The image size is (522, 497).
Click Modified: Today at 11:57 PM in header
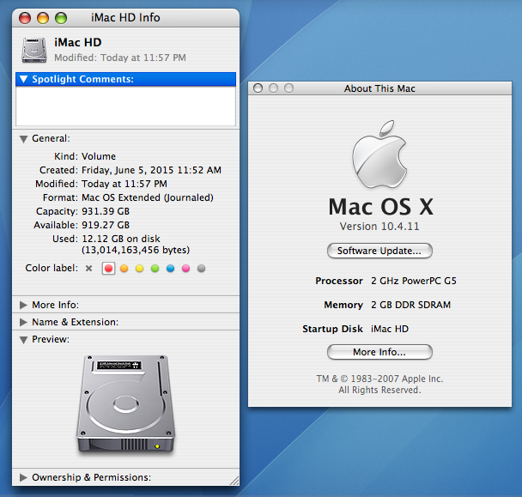(120, 58)
